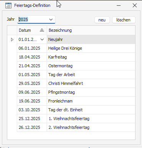The image size is (142, 148).
Task: Select the Christi Himmelfahrt cell
Action: pyautogui.click(x=91, y=83)
